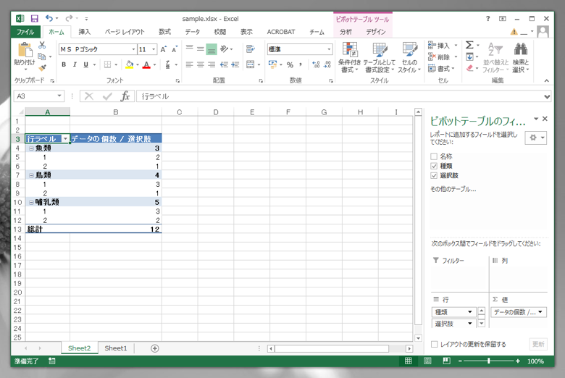The width and height of the screenshot is (565, 378).
Task: Switch to Sheet1 worksheet tab
Action: point(116,348)
